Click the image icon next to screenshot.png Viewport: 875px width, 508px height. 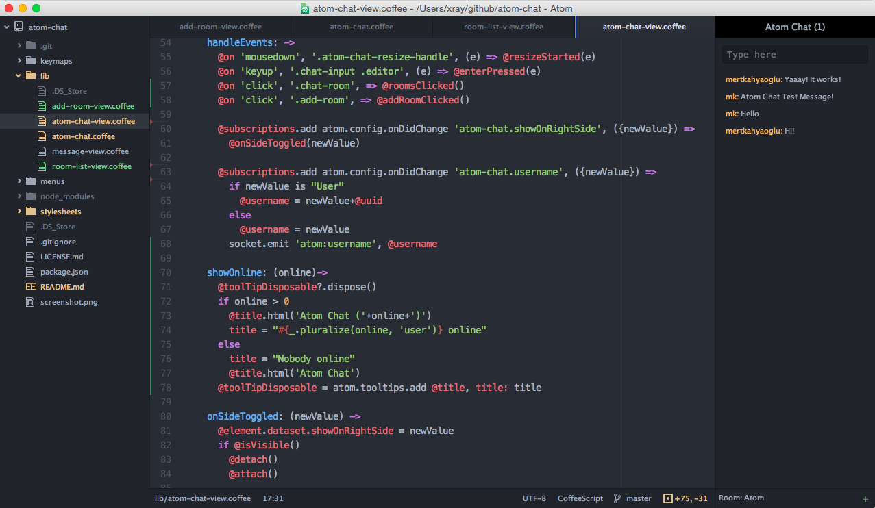[30, 301]
